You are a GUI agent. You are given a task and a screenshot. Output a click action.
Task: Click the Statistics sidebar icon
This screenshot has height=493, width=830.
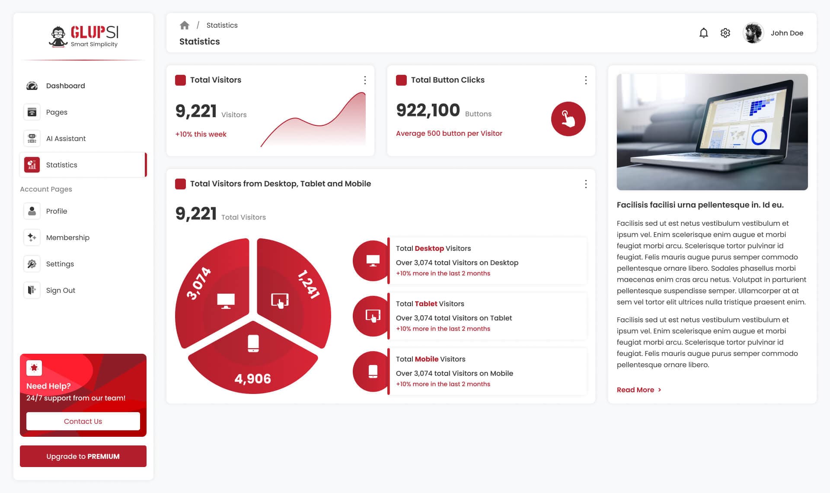32,165
